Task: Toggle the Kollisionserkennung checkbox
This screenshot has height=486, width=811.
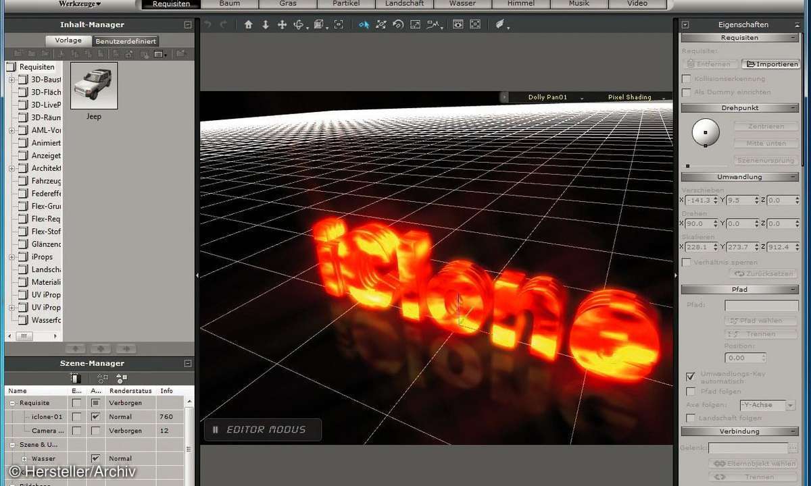Action: [687, 79]
